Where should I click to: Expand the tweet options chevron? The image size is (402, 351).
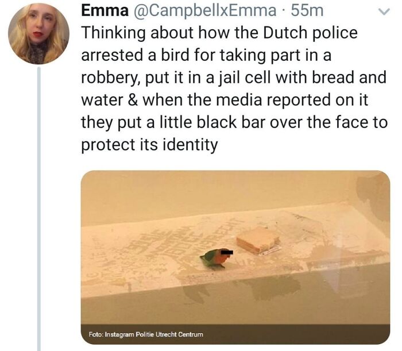[384, 11]
